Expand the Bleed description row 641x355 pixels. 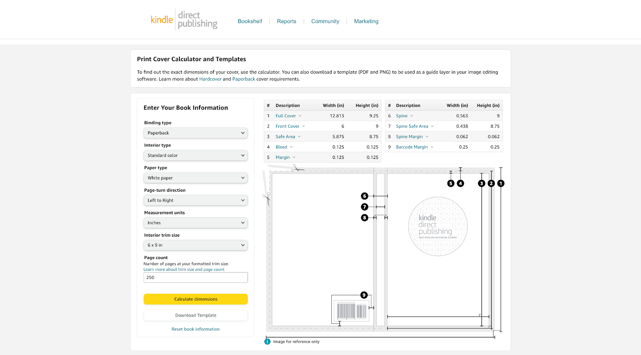284,147
